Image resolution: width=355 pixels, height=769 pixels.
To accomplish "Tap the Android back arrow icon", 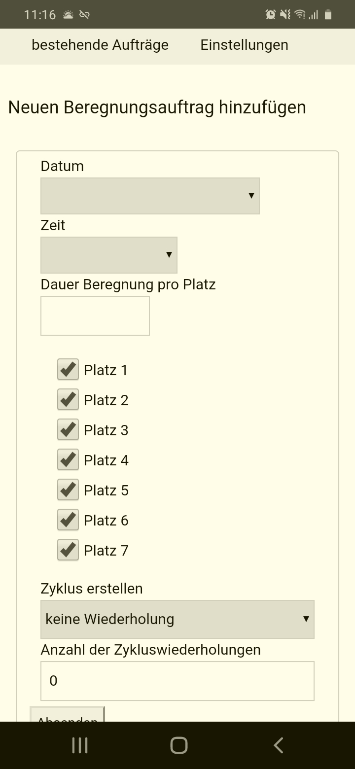I will pos(279,745).
